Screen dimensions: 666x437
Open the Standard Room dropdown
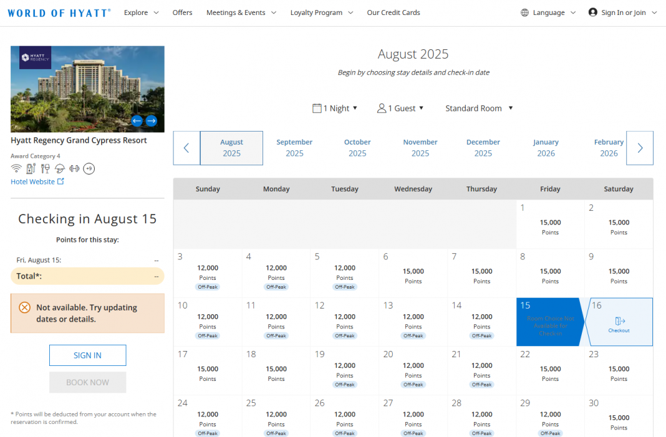click(478, 108)
